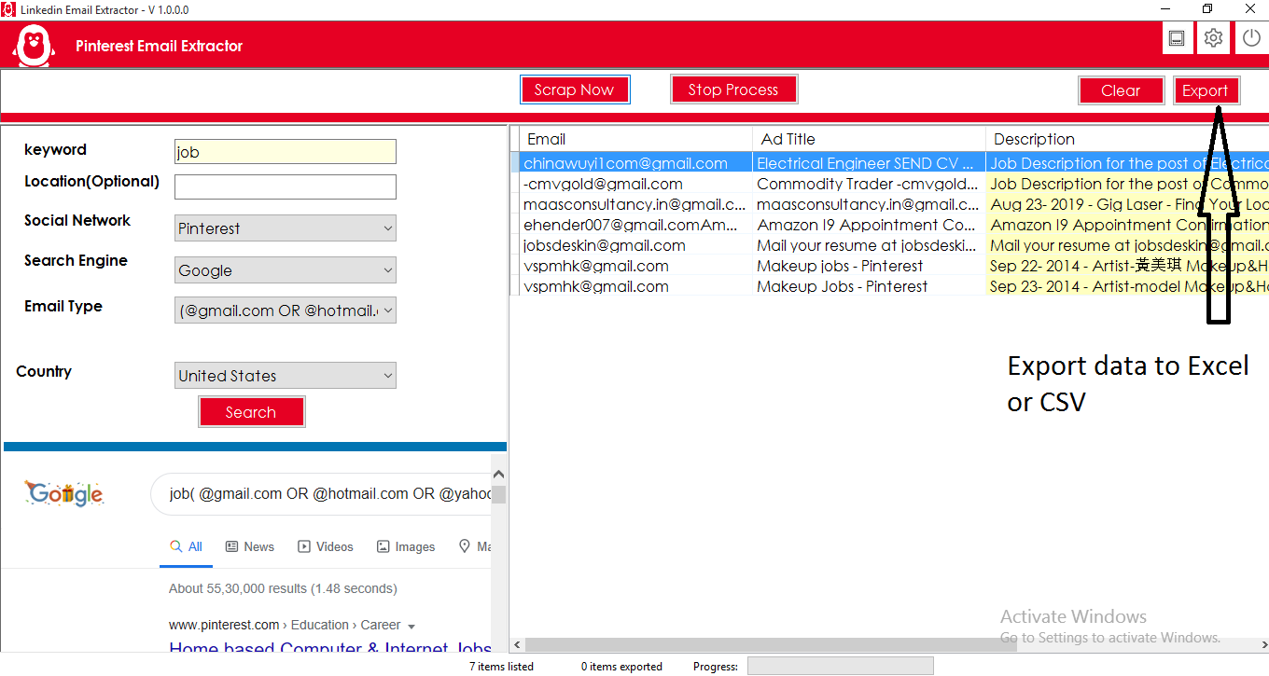
Task: Open the Country dropdown showing United States
Action: 286,376
